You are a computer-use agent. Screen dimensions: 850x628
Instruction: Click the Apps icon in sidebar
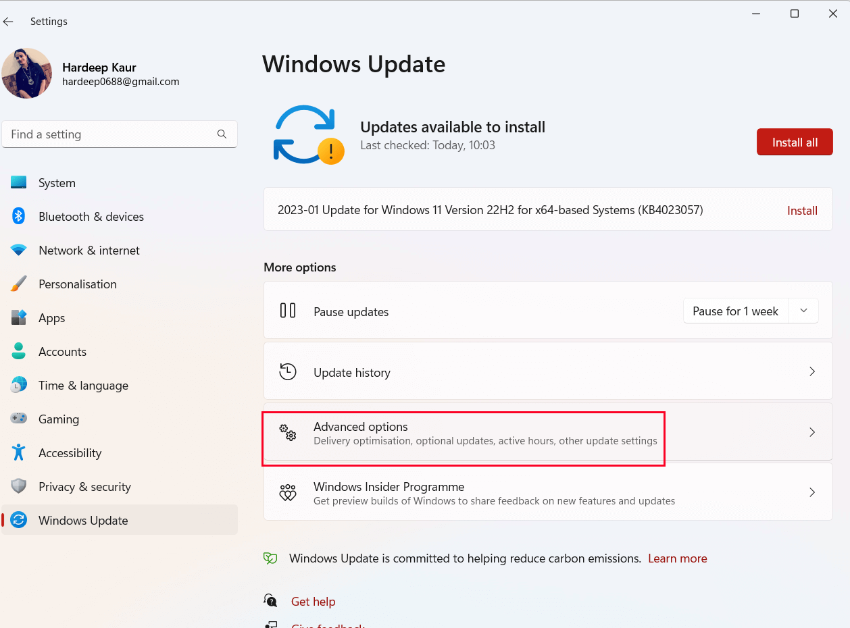[x=18, y=317]
